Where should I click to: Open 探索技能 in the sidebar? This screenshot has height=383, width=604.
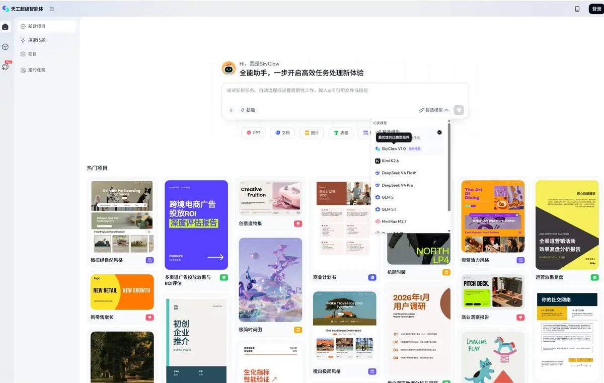click(x=47, y=40)
